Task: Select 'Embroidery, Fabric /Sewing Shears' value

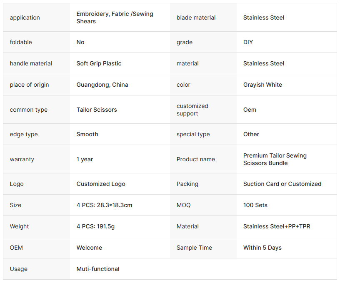Action: click(115, 18)
